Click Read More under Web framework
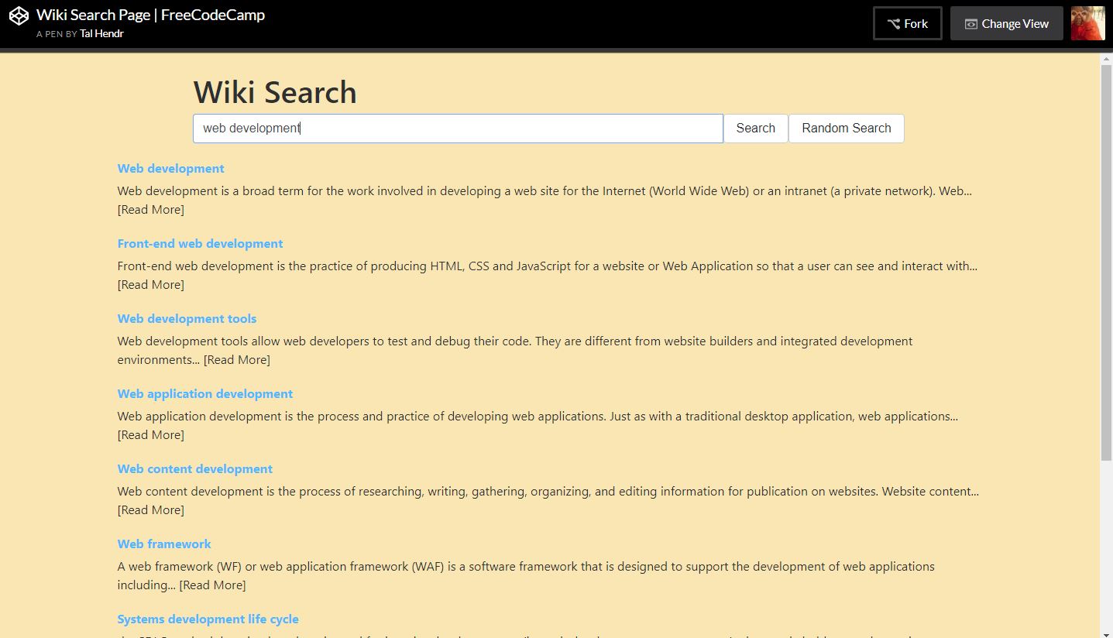The width and height of the screenshot is (1113, 638). (212, 585)
